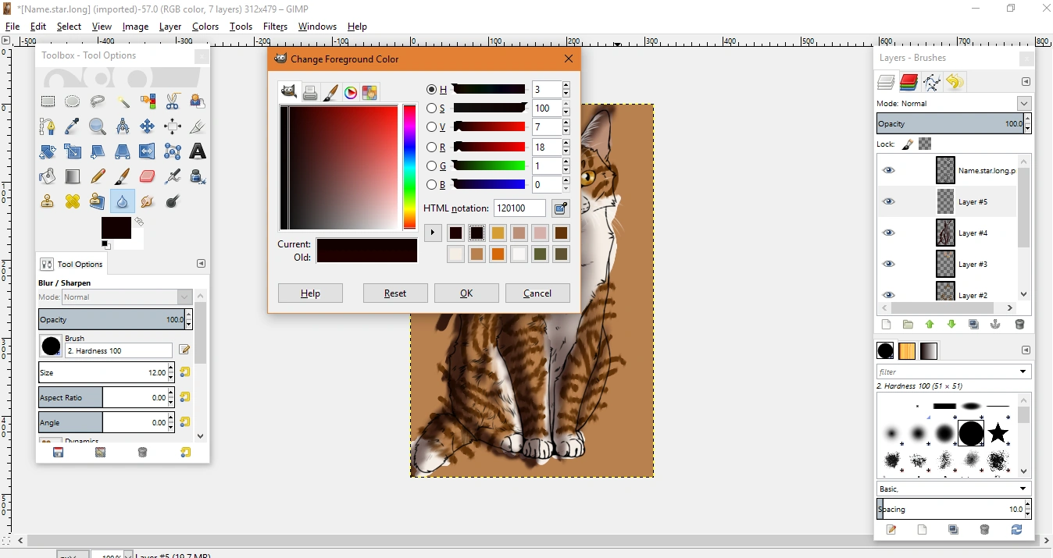The image size is (1053, 558).
Task: Select the Pencil tool
Action: coord(98,176)
